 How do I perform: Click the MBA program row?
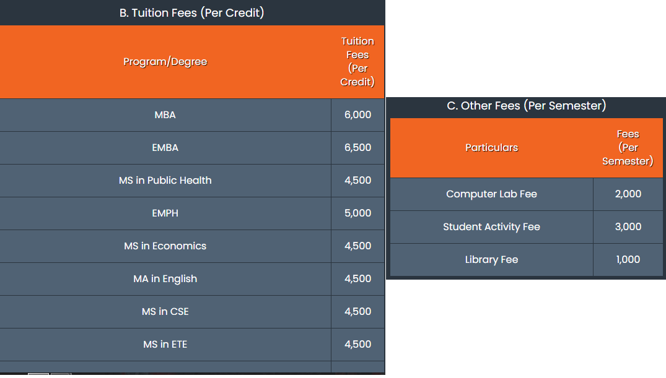pyautogui.click(x=192, y=115)
